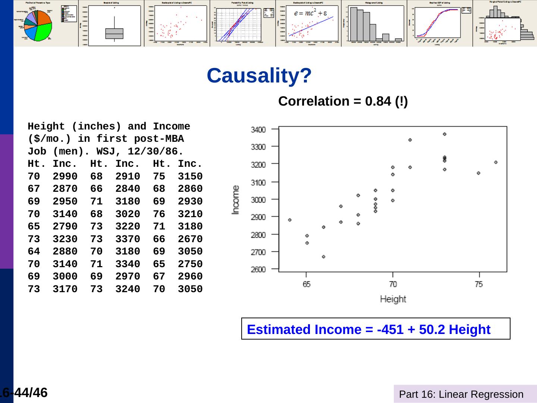
Task: Click the lowest scatter point near 2670 income
Action: [324, 257]
